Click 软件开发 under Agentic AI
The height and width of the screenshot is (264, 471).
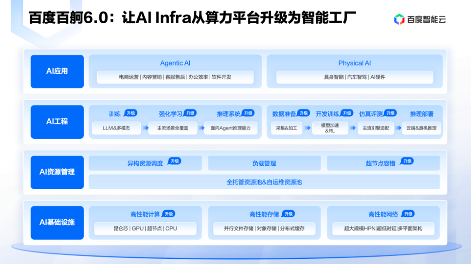[222, 77]
